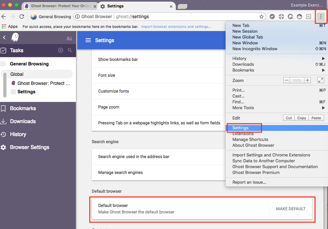The image size is (328, 229).
Task: Click the Pocket-style extension icon
Action: pos(309,17)
